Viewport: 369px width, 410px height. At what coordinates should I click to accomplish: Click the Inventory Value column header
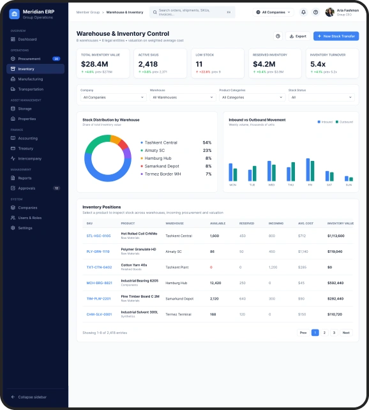click(x=340, y=224)
